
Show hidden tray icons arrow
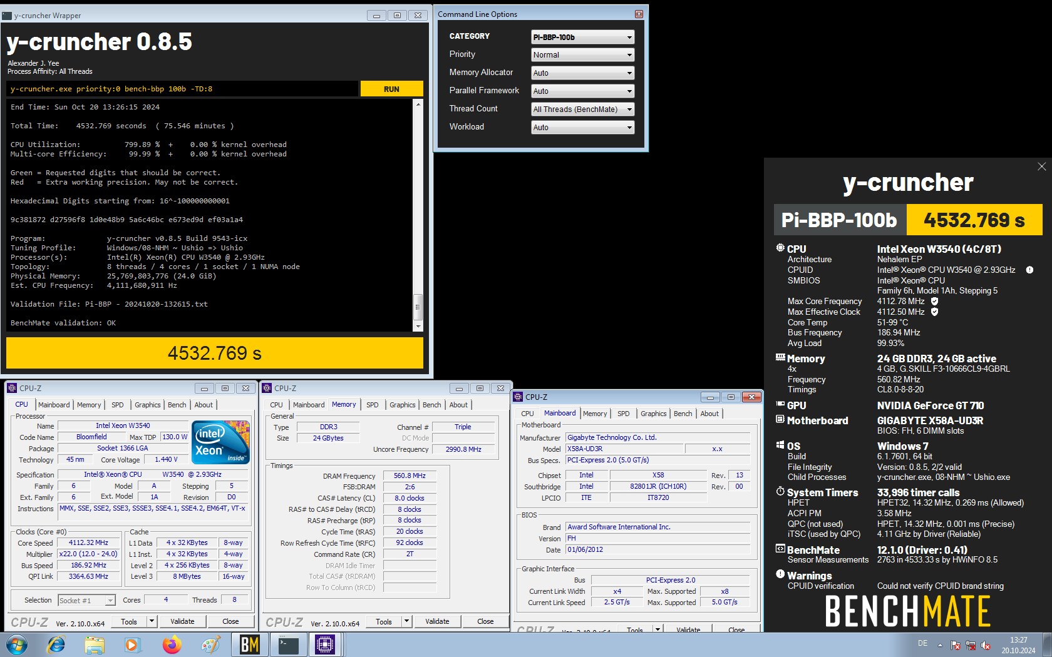[x=940, y=645]
